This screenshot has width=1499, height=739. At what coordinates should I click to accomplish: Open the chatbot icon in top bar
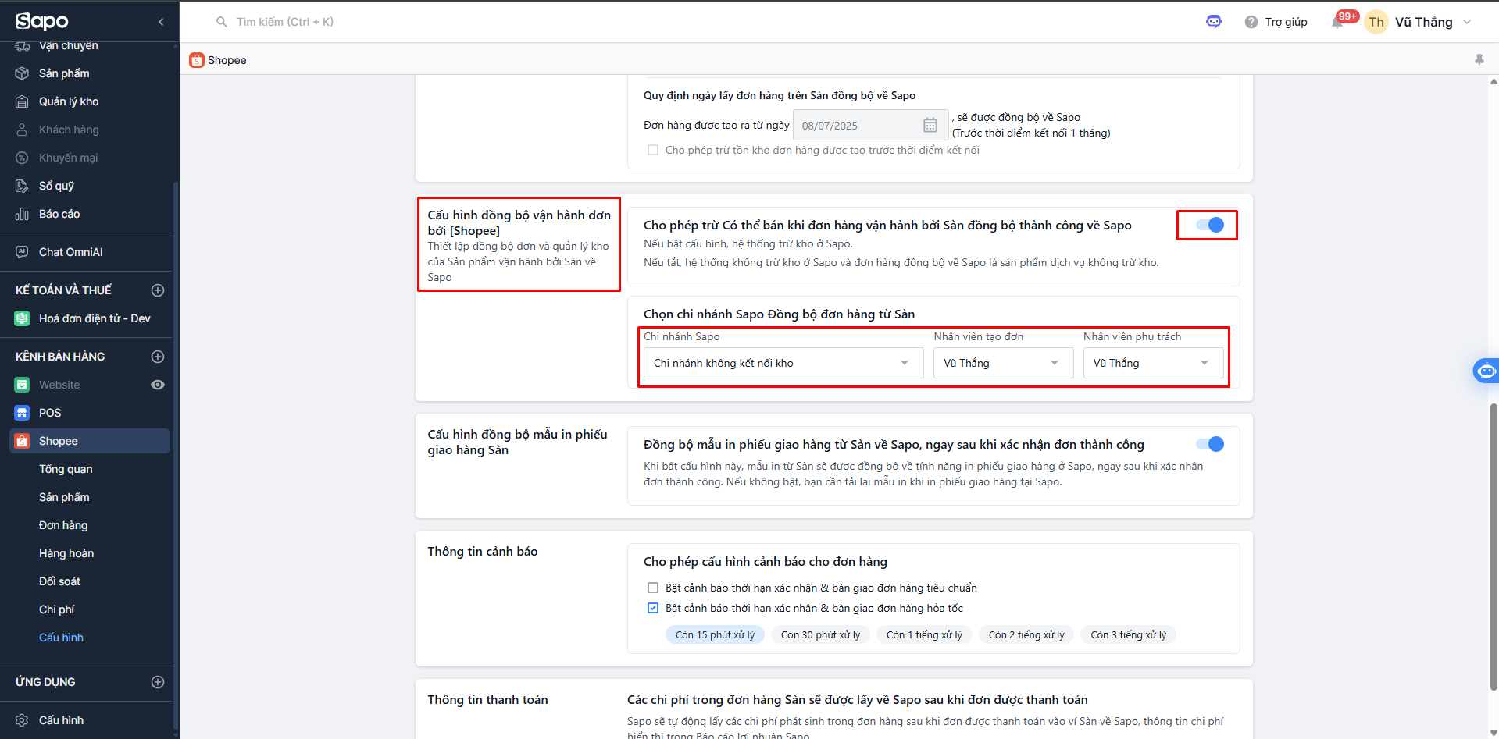pos(1214,22)
